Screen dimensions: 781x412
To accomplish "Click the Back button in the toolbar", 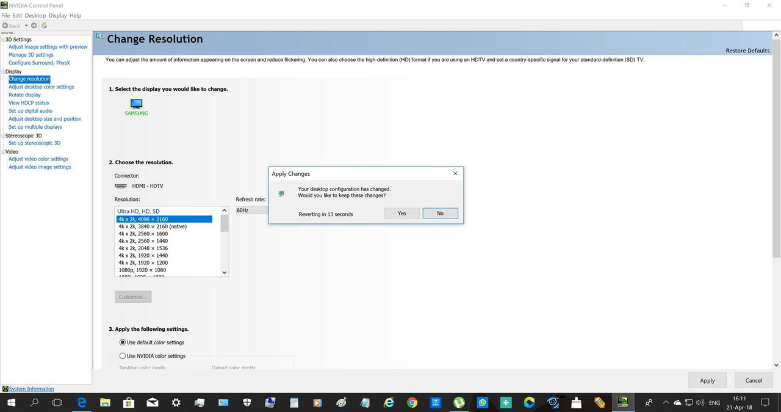I will pyautogui.click(x=11, y=26).
